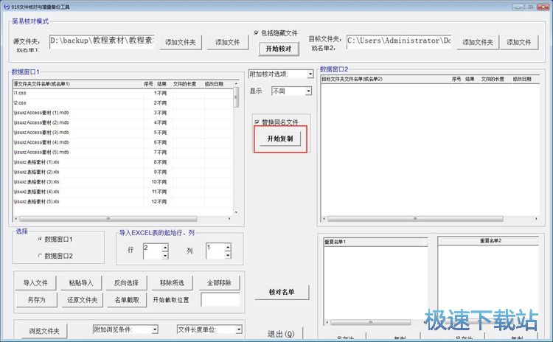Viewport: 553px width, 342px height.
Task: Open the 附加核对选项 dropdown
Action: pyautogui.click(x=310, y=74)
